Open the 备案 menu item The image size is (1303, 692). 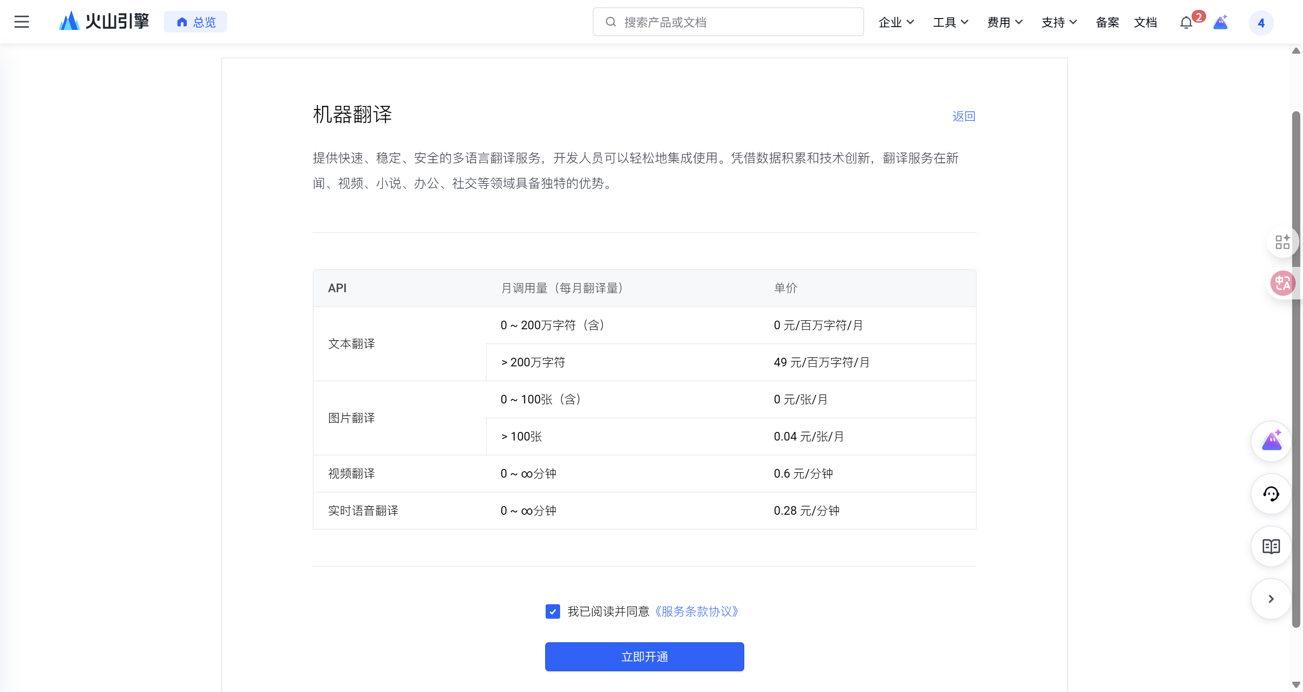1107,22
